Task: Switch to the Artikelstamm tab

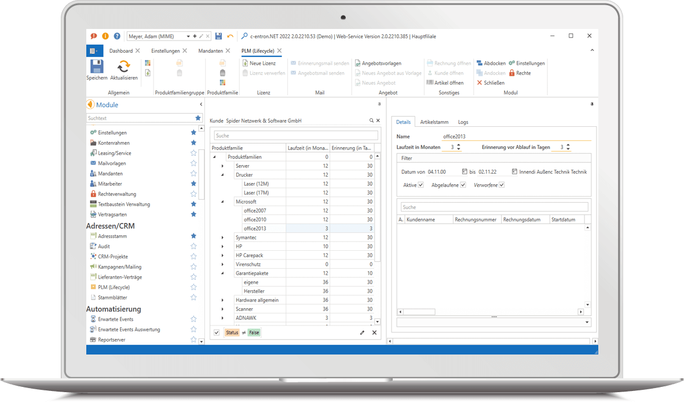Action: 436,122
